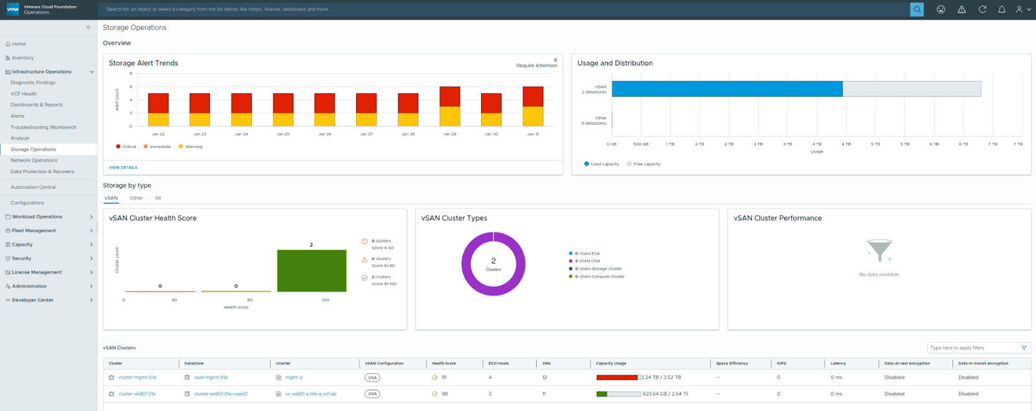Screen dimensions: 1036x411
Task: Click the search magnifier button
Action: [x=917, y=9]
